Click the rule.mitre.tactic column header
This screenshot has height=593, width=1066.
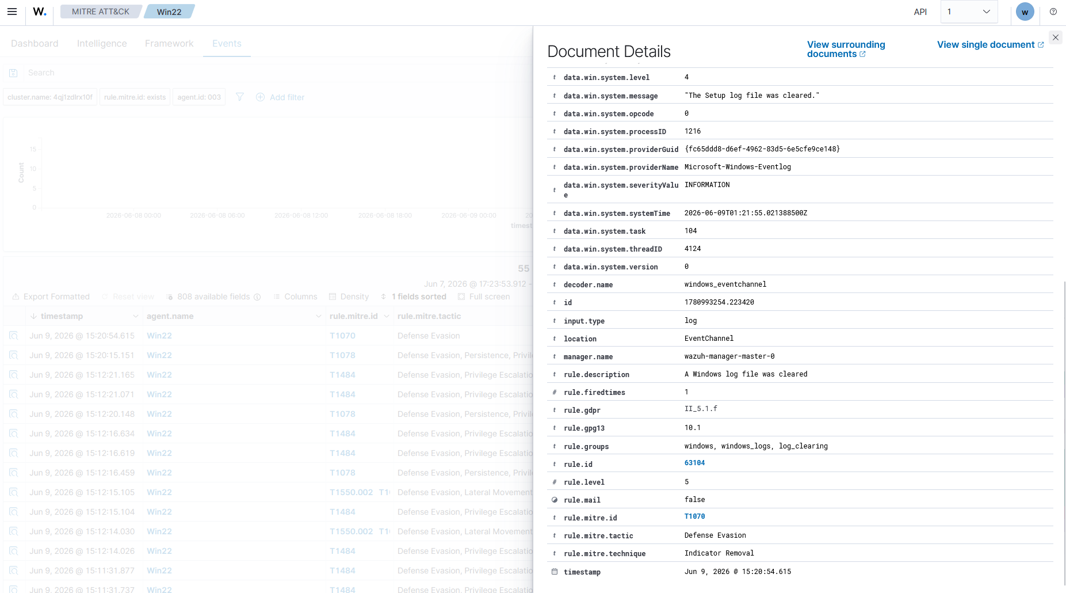[429, 316]
